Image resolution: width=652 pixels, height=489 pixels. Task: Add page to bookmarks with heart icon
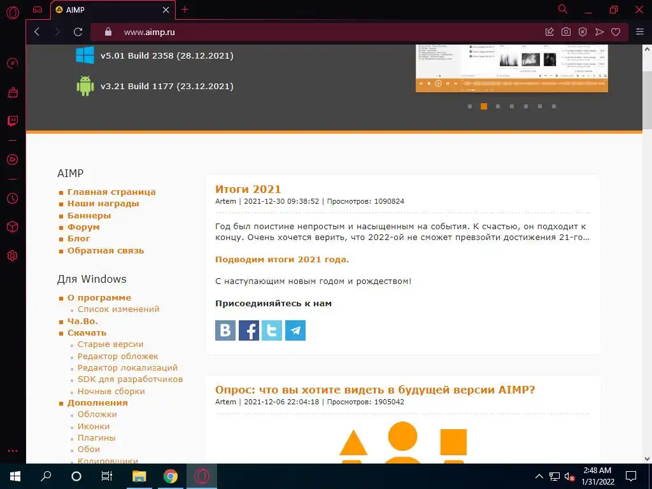point(616,32)
